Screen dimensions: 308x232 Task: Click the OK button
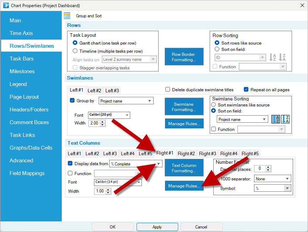(113, 227)
